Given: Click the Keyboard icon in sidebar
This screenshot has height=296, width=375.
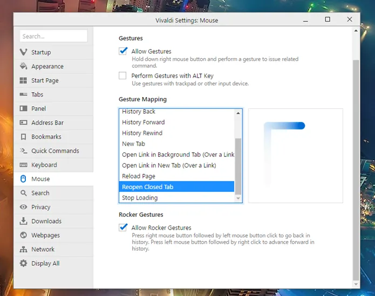Looking at the screenshot, I should coord(23,165).
